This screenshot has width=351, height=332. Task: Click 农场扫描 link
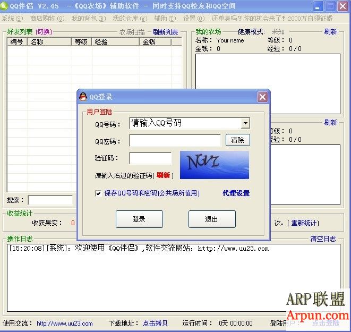click(132, 32)
